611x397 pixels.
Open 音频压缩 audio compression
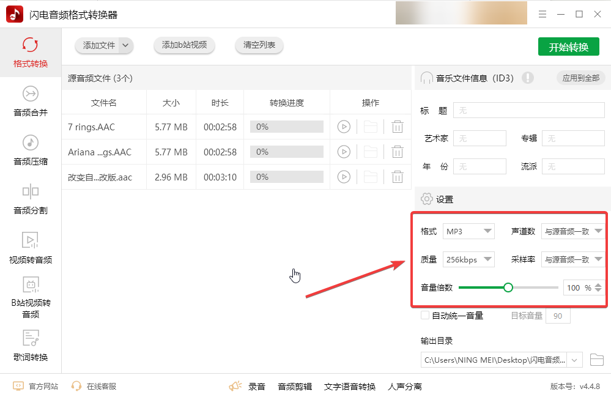31,150
